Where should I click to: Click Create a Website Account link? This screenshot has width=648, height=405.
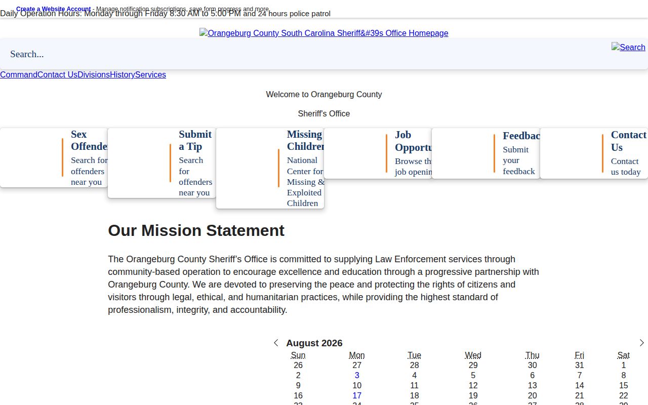pyautogui.click(x=54, y=9)
